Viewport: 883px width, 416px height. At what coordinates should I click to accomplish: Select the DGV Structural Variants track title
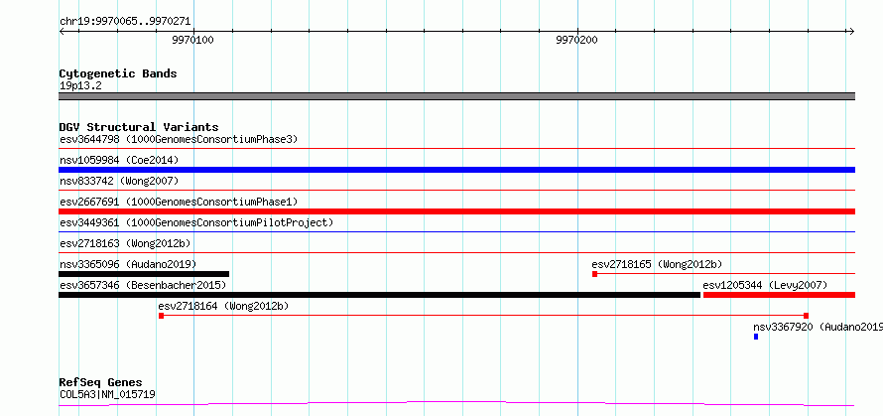click(x=139, y=127)
